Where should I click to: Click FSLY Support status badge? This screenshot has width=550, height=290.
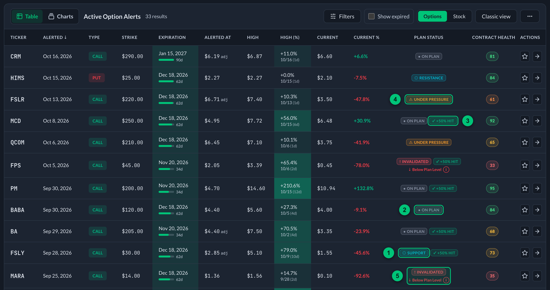414,253
